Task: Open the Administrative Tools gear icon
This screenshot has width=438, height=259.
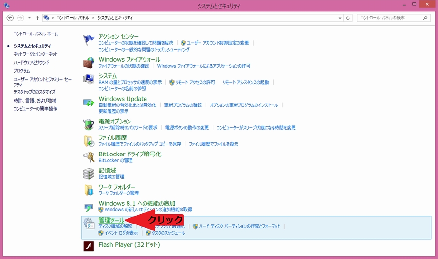Action: [89, 224]
